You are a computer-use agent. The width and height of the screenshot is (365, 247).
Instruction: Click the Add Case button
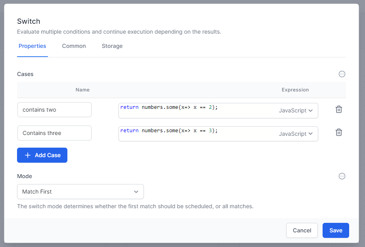(42, 155)
